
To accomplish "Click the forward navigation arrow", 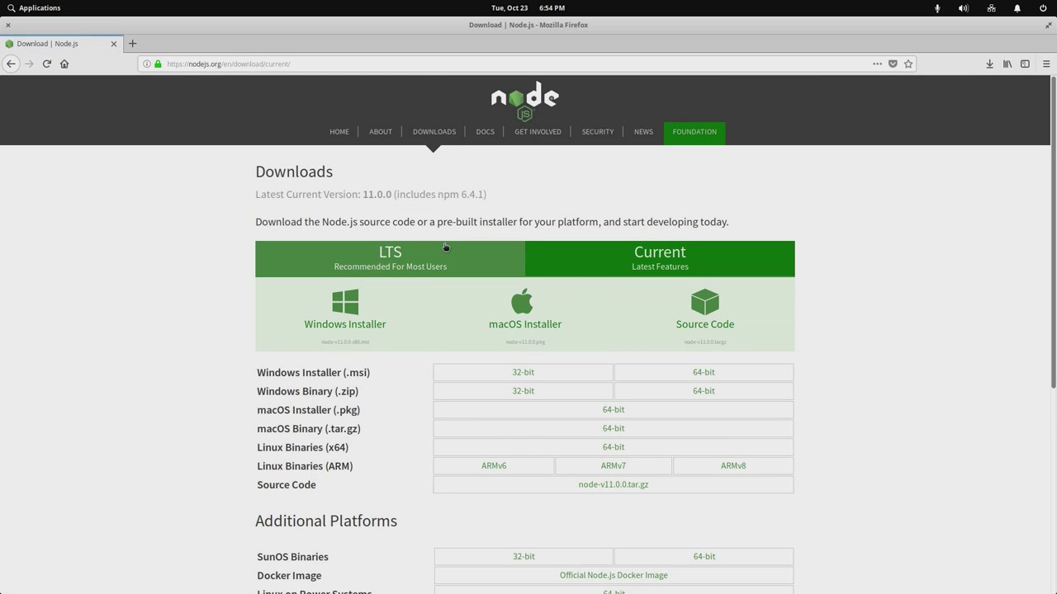I will click(x=29, y=64).
